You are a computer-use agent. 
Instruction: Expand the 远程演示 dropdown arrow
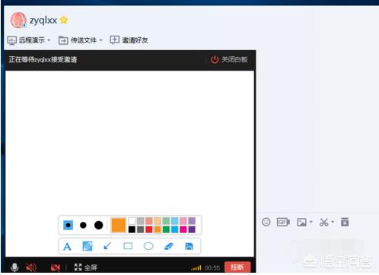(49, 40)
